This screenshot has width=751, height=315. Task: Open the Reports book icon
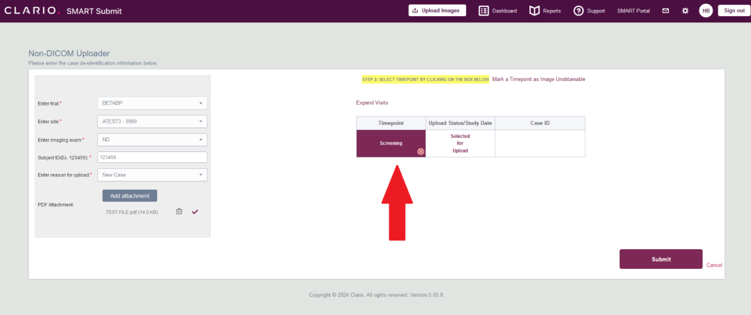click(x=534, y=10)
